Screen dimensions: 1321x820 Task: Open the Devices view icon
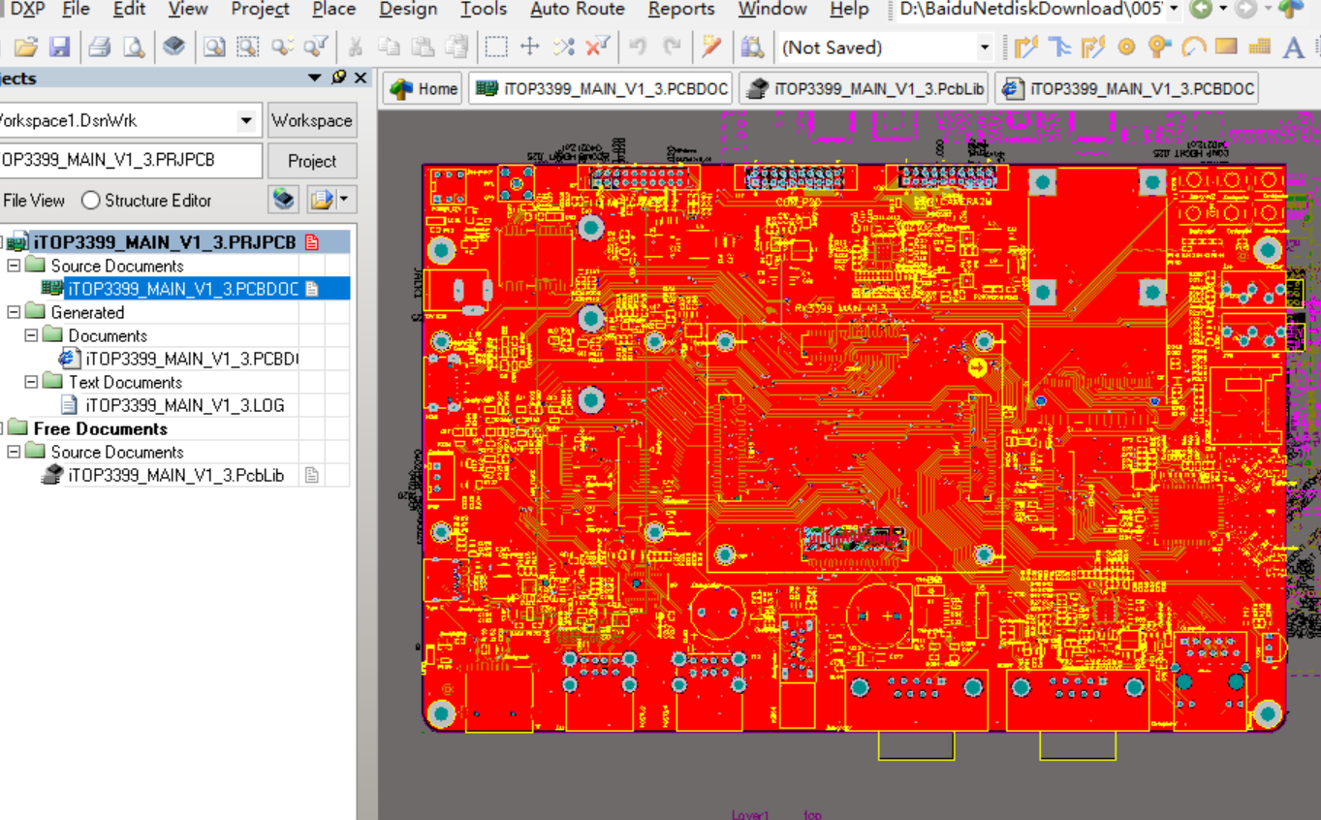click(x=173, y=47)
